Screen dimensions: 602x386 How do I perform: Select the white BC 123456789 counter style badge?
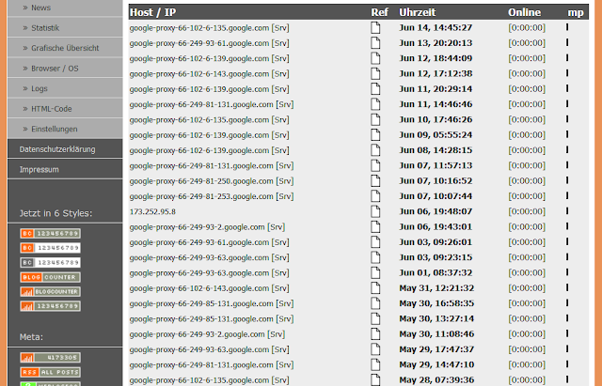pos(50,248)
